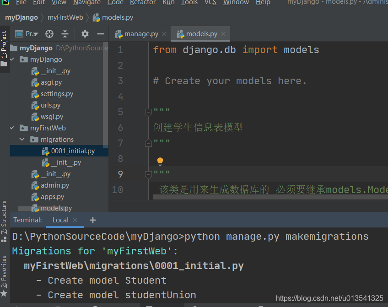The width and height of the screenshot is (388, 307).
Task: Switch to the manage.py editor tab
Action: (137, 34)
